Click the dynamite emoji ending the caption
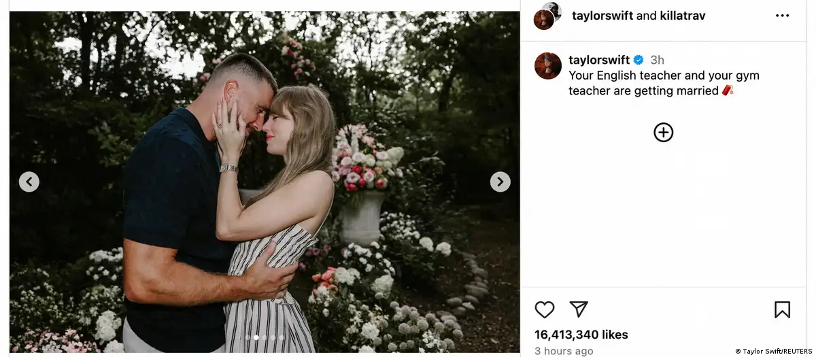The width and height of the screenshot is (816, 357). (728, 90)
